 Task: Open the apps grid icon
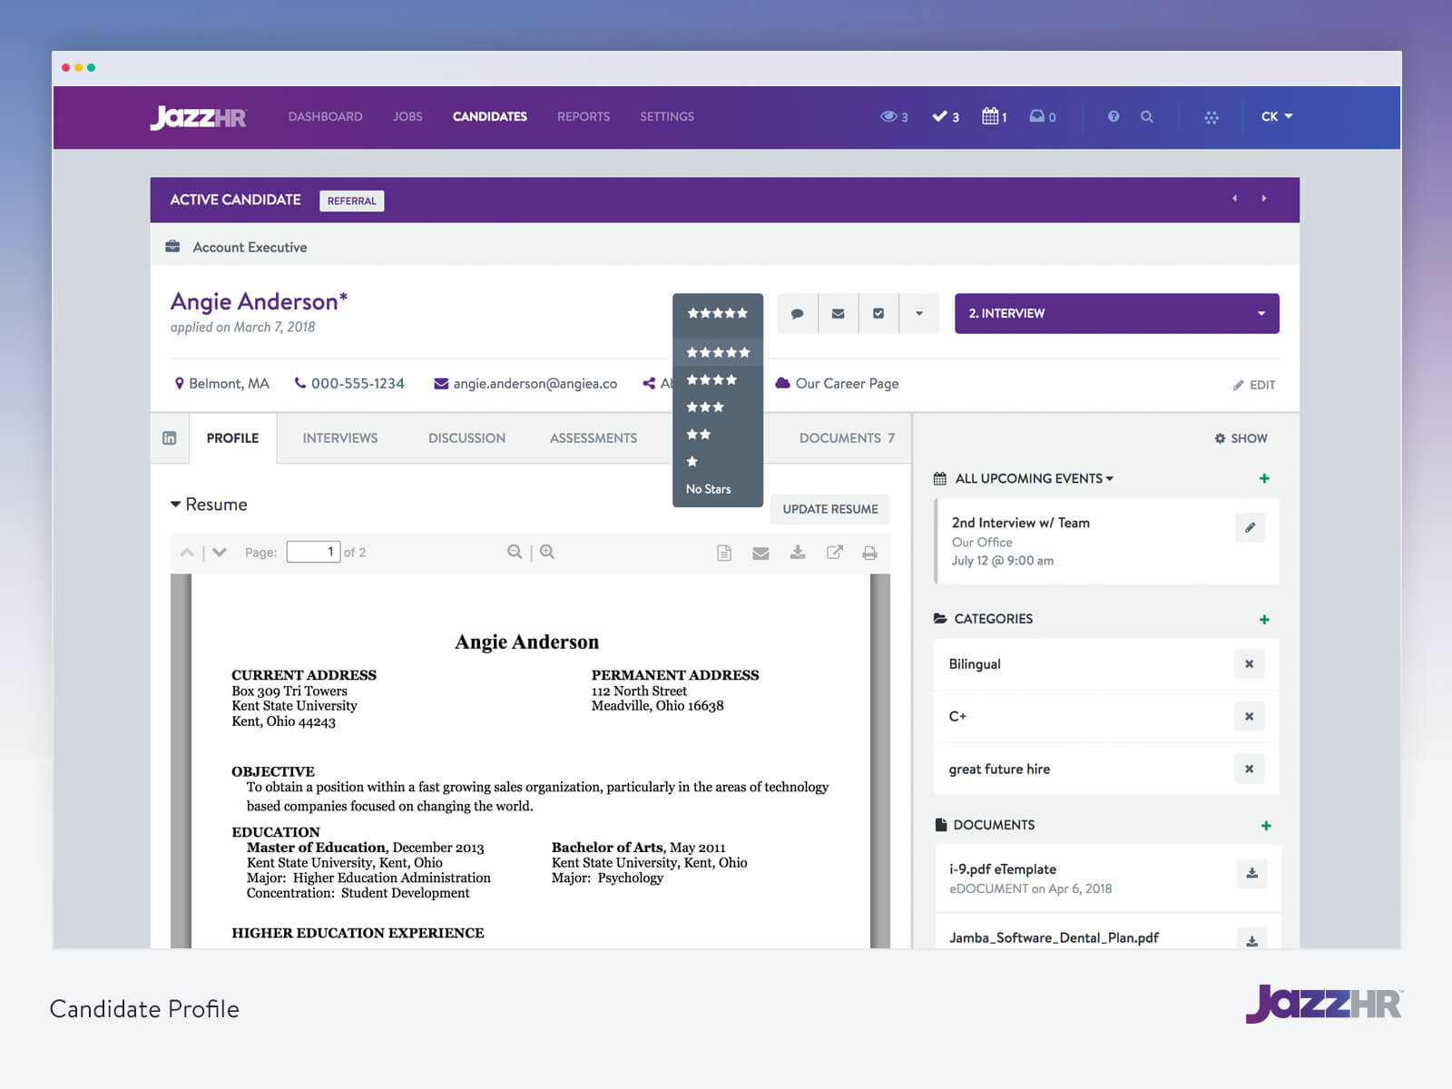click(1212, 117)
